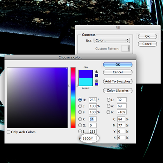Click the web-safe color cube icon

coord(96,81)
